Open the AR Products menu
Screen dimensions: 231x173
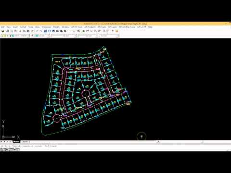[90, 27]
